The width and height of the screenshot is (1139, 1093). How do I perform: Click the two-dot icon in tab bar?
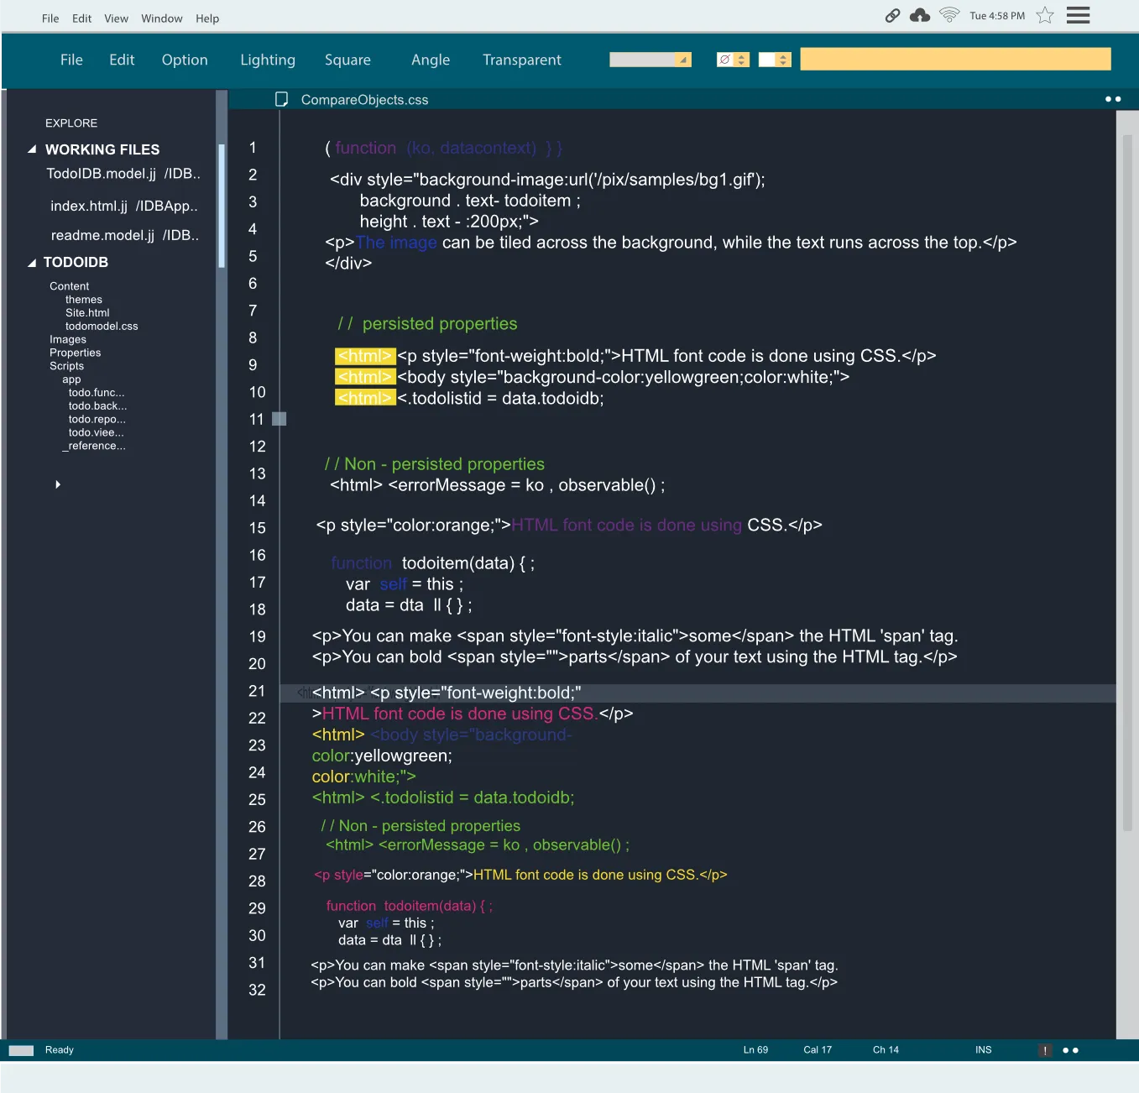click(x=1113, y=99)
